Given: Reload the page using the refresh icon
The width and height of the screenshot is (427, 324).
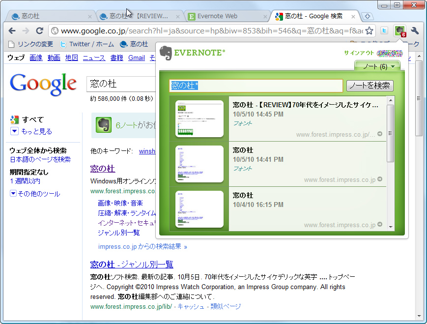Looking at the screenshot, I should pyautogui.click(x=40, y=30).
